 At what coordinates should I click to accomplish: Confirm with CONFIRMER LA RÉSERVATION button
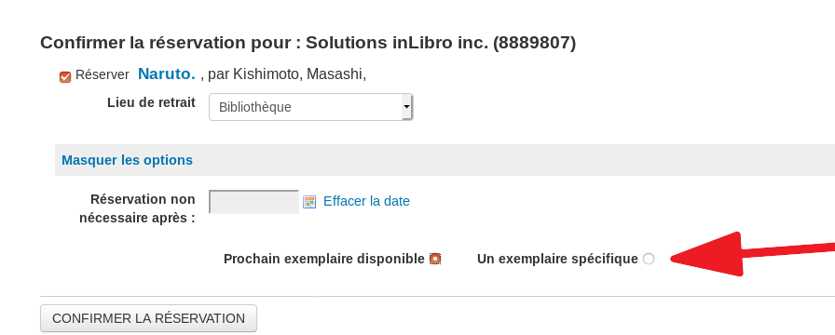[148, 318]
